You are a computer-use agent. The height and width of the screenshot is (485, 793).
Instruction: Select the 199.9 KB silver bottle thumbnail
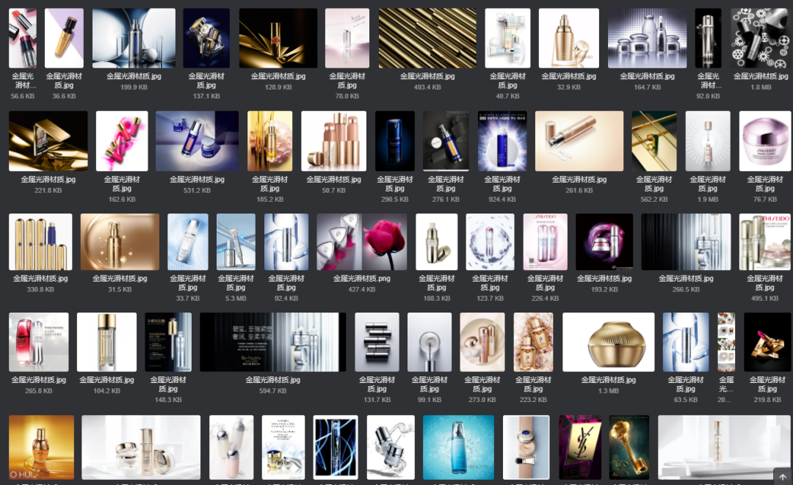click(134, 37)
